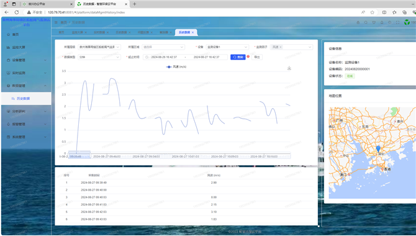The height and width of the screenshot is (236, 416).
Task: Open the 设备 dropdown showing 监测设备1
Action: 227,47
